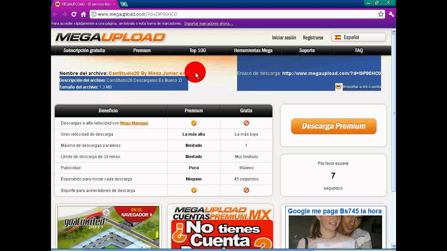The height and width of the screenshot is (251, 447).
Task: Open the goalunited 2011 ad banner
Action: pos(108,227)
